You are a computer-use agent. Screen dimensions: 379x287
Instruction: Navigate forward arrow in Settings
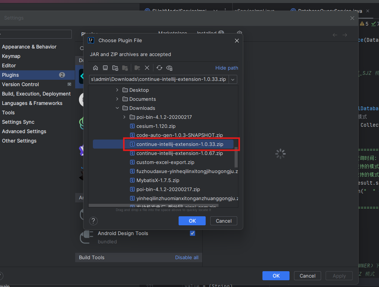coord(345,35)
